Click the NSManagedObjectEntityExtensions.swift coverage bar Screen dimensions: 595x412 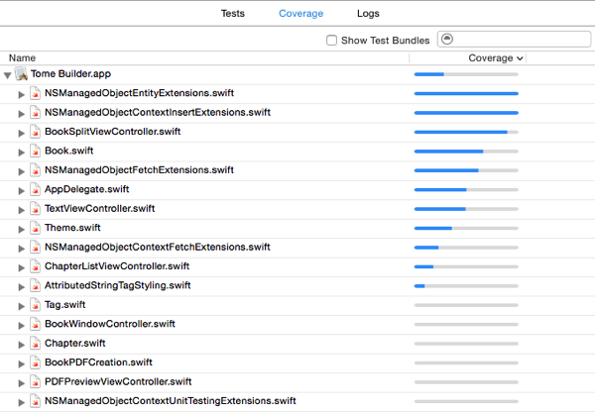point(466,93)
